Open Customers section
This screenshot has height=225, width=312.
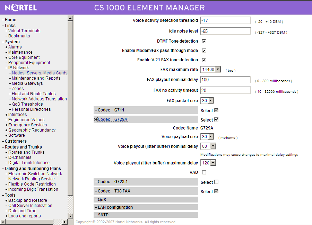click(x=16, y=141)
